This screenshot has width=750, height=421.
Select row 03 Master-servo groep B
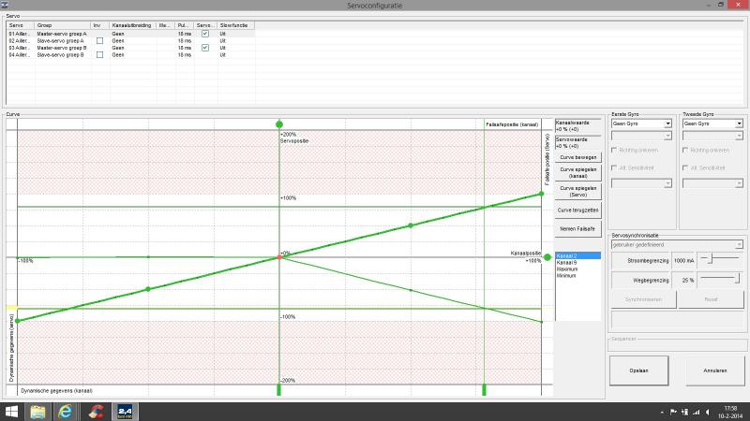(x=130, y=48)
